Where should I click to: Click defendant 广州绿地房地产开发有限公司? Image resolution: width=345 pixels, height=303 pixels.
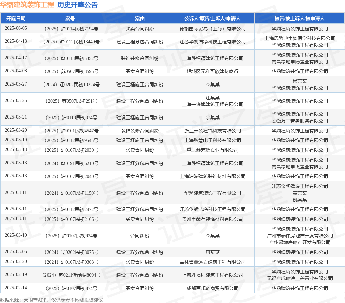coord(300,242)
